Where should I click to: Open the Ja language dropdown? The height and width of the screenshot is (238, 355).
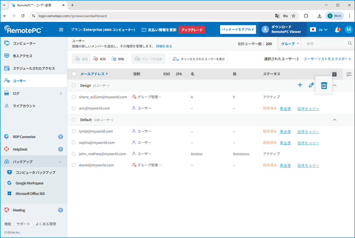(x=319, y=30)
